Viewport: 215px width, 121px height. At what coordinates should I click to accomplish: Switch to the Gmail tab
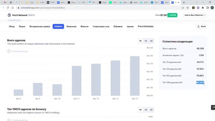5,2
